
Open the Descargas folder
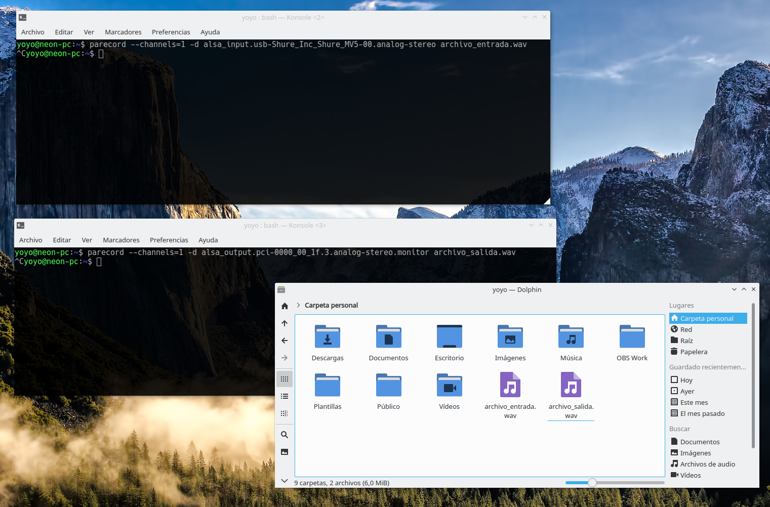[328, 337]
